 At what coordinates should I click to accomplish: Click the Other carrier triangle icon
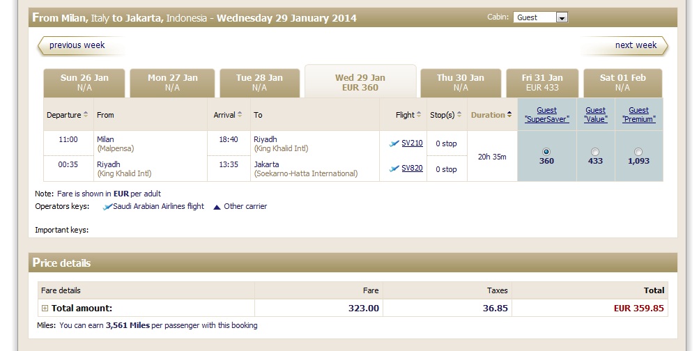pos(217,207)
